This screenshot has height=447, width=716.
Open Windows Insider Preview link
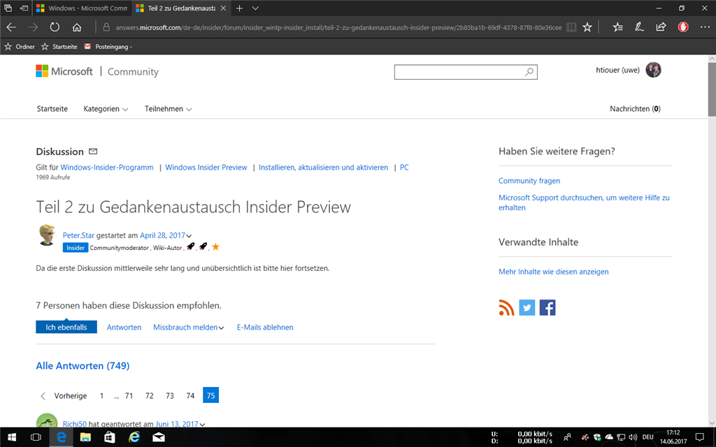206,168
